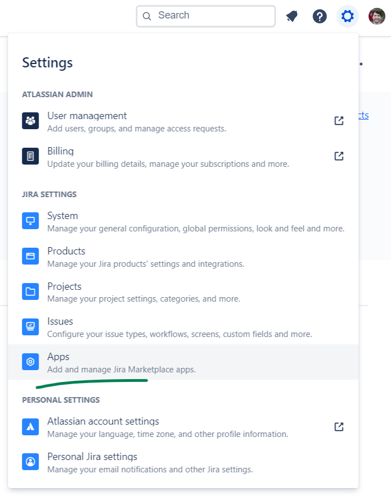Click the notifications bell icon

[292, 16]
